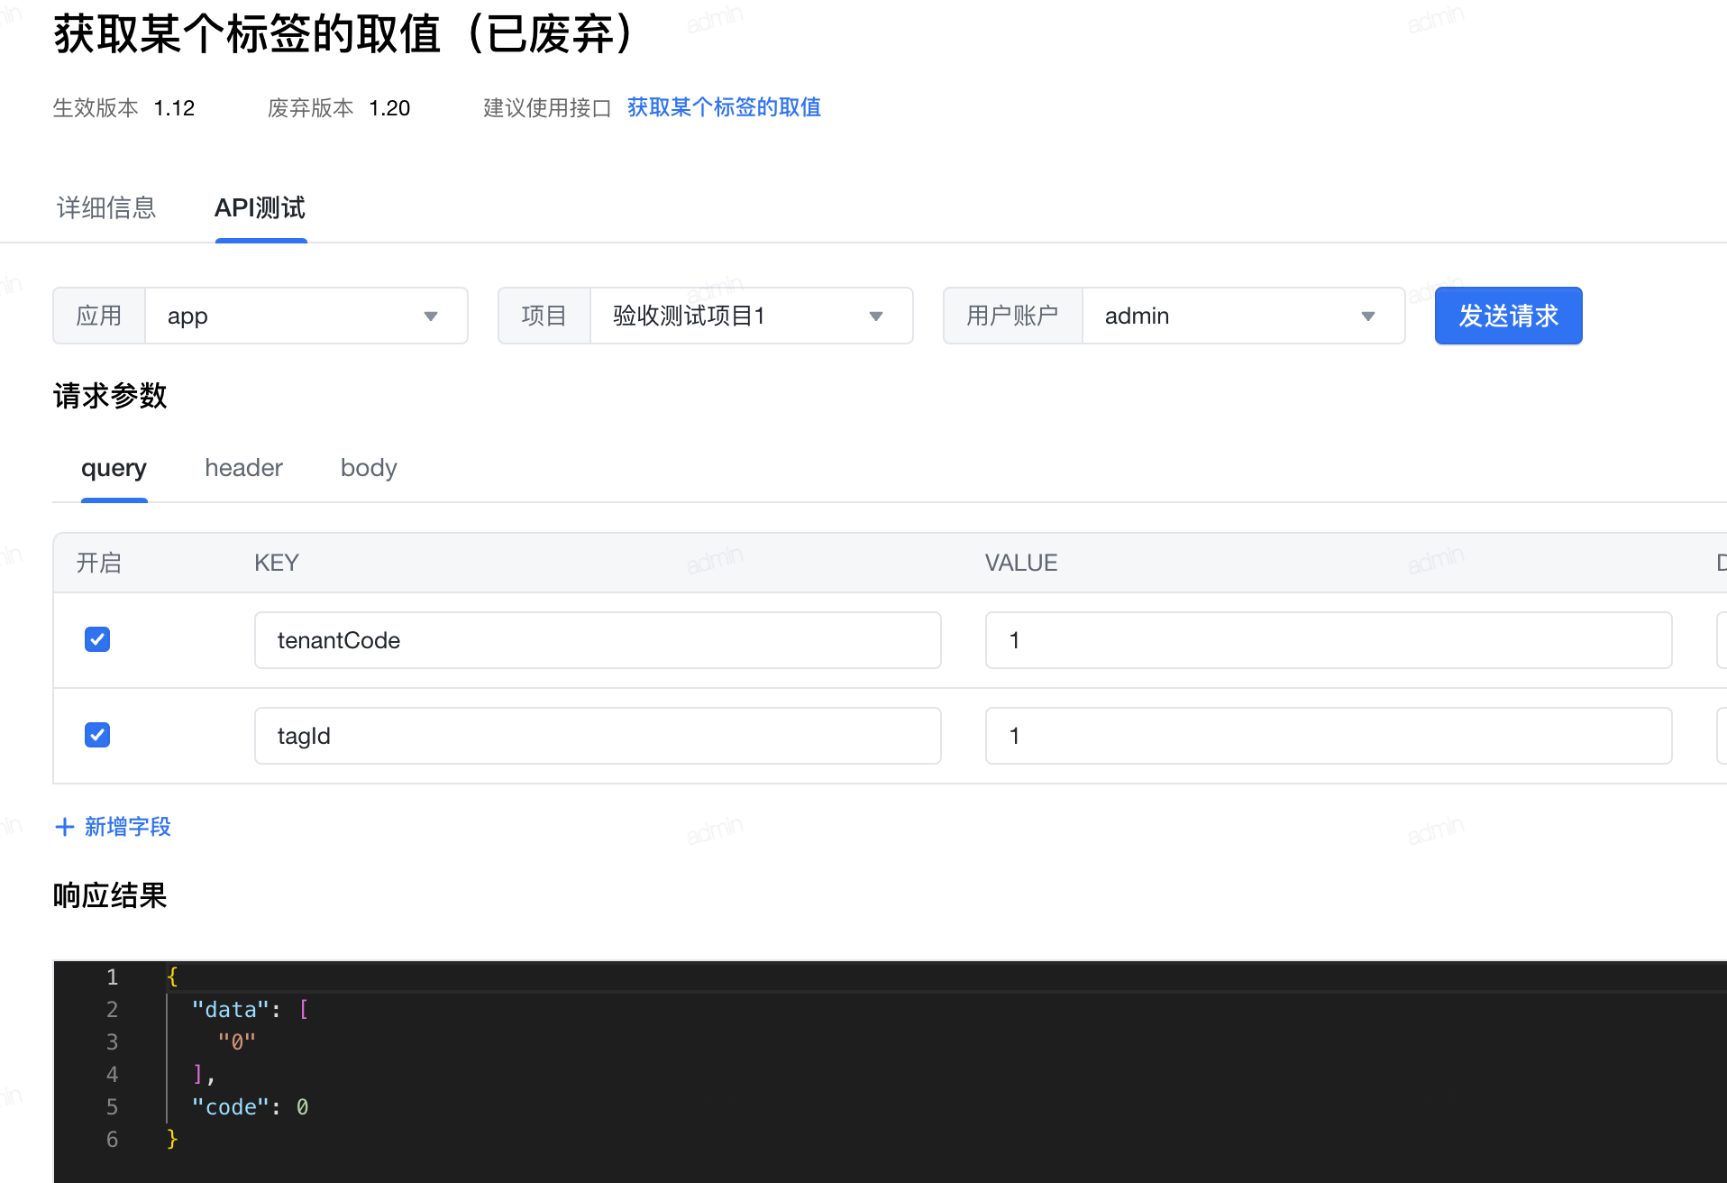This screenshot has height=1183, width=1727.
Task: Click the "code" key in response JSON
Action: [x=231, y=1106]
